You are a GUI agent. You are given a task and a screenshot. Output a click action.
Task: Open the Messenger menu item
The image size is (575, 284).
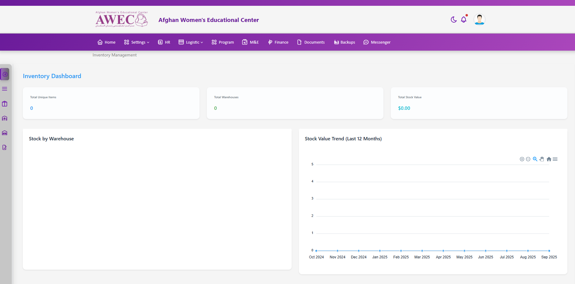(377, 42)
